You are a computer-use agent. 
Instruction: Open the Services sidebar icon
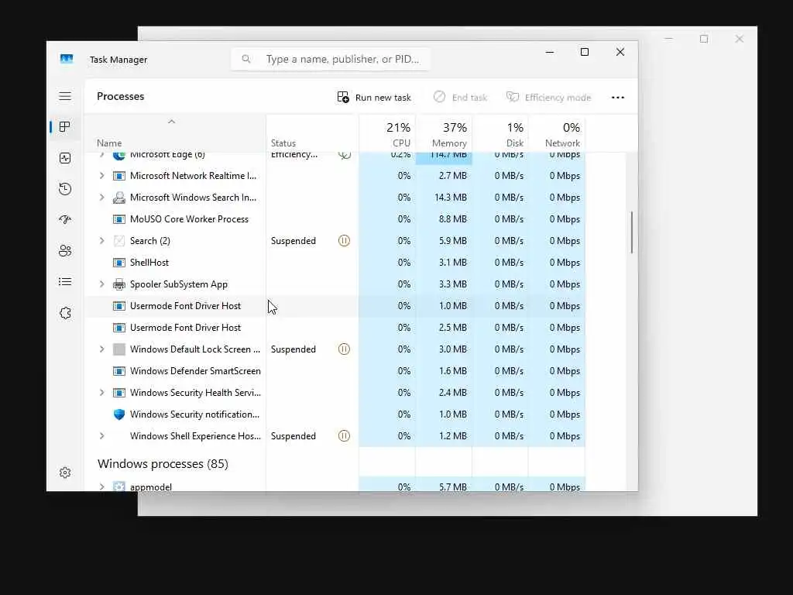coord(65,313)
